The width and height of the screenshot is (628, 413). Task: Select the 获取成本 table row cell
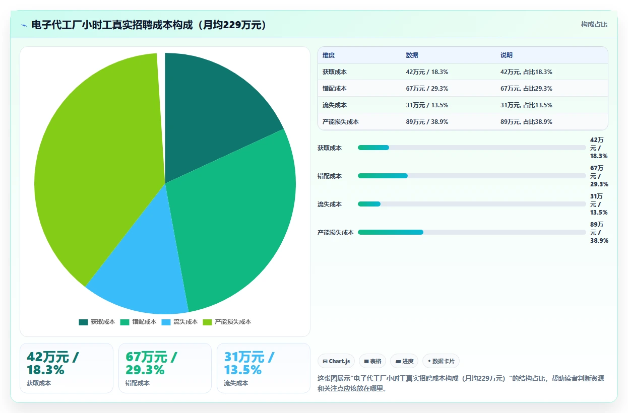tap(335, 72)
